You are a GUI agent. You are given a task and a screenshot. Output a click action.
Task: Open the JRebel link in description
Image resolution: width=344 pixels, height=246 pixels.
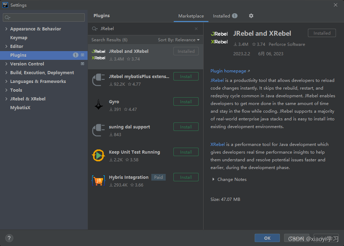(x=217, y=80)
